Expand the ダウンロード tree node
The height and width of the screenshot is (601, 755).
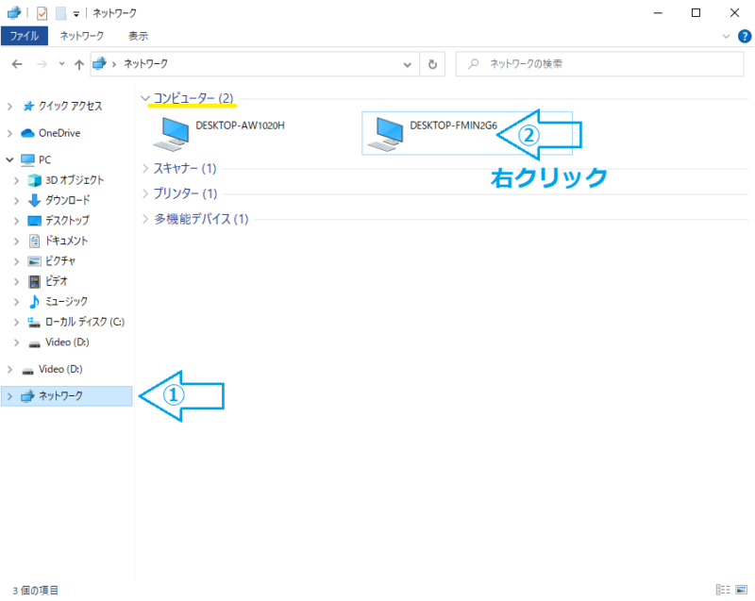[x=16, y=201]
